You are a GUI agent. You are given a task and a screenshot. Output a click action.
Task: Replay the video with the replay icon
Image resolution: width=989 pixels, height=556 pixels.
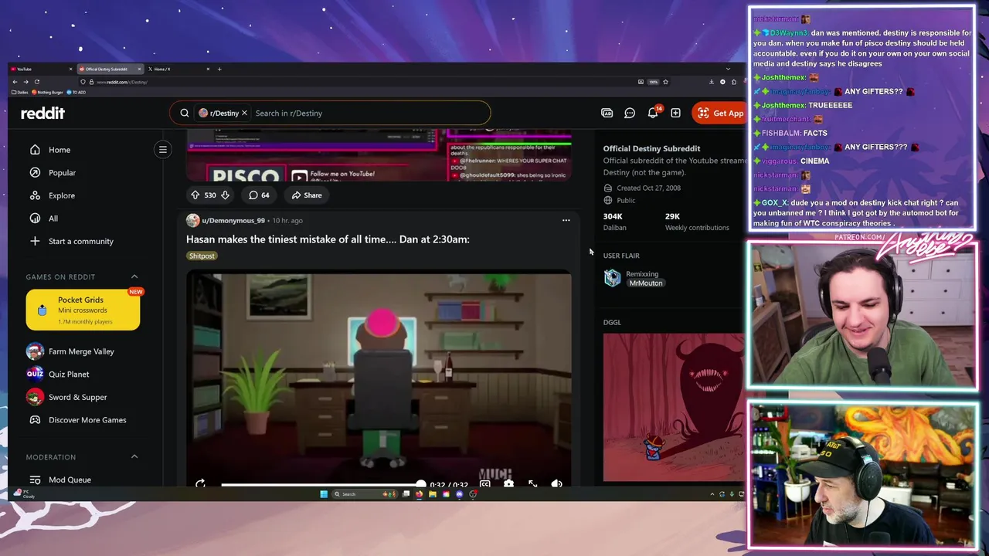(200, 483)
